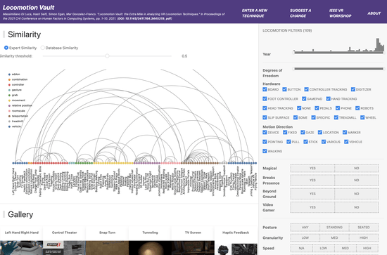Click the red controller legend dot
This screenshot has width=387, height=255.
pyautogui.click(x=9, y=85)
